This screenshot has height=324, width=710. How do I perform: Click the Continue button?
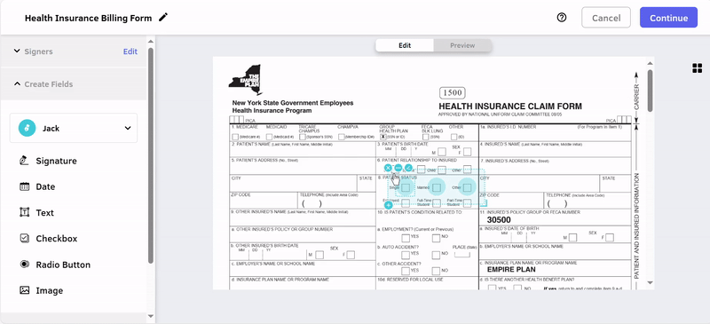pos(669,18)
